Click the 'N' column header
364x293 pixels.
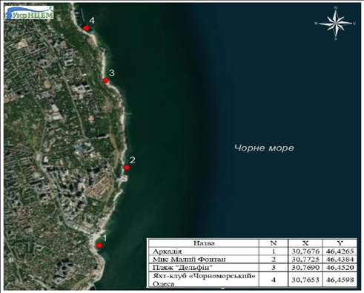click(274, 243)
